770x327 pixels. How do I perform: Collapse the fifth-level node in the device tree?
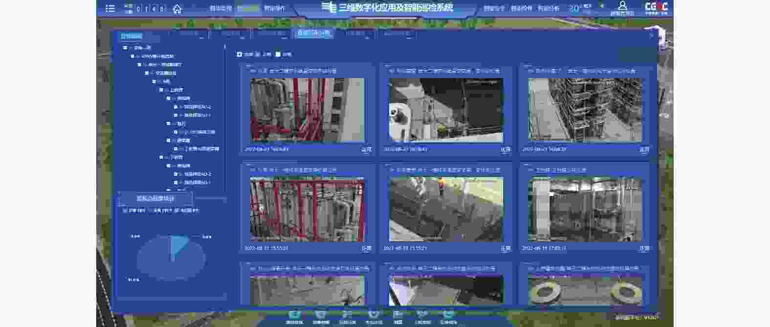tap(154, 81)
